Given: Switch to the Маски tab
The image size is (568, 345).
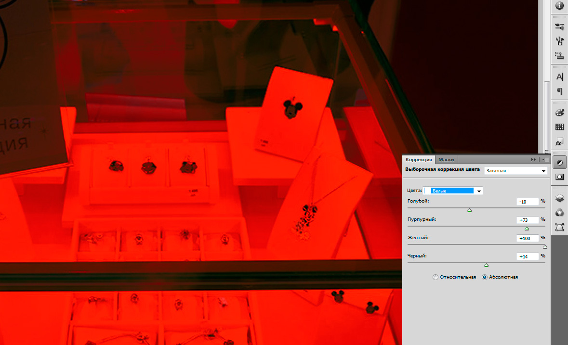Looking at the screenshot, I should tap(446, 159).
